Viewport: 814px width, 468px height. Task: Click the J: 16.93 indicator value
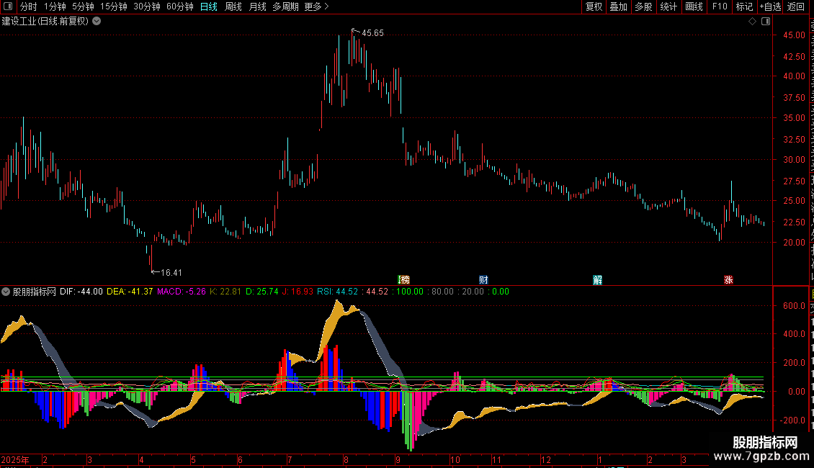coord(298,292)
